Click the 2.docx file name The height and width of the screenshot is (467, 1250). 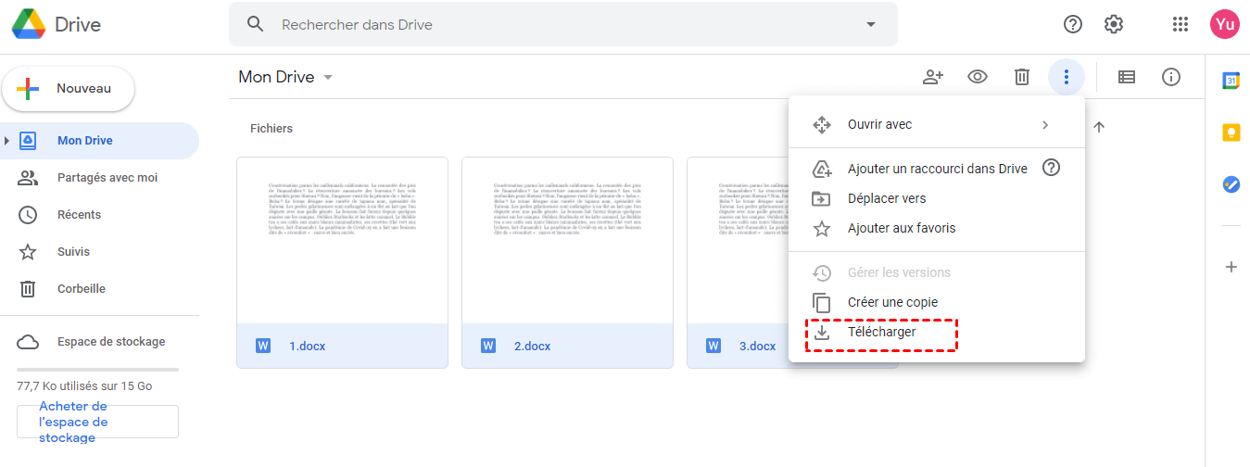tap(533, 347)
